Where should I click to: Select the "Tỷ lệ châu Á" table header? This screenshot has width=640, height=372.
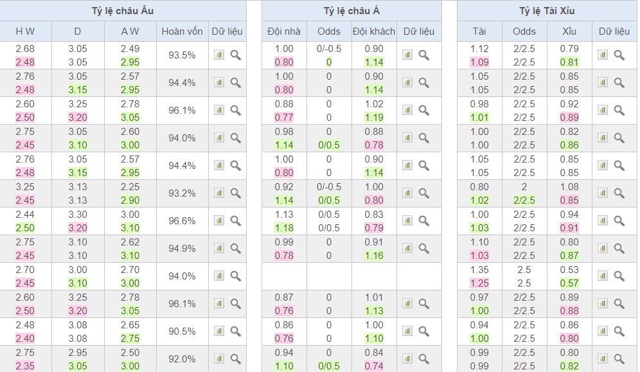[351, 11]
